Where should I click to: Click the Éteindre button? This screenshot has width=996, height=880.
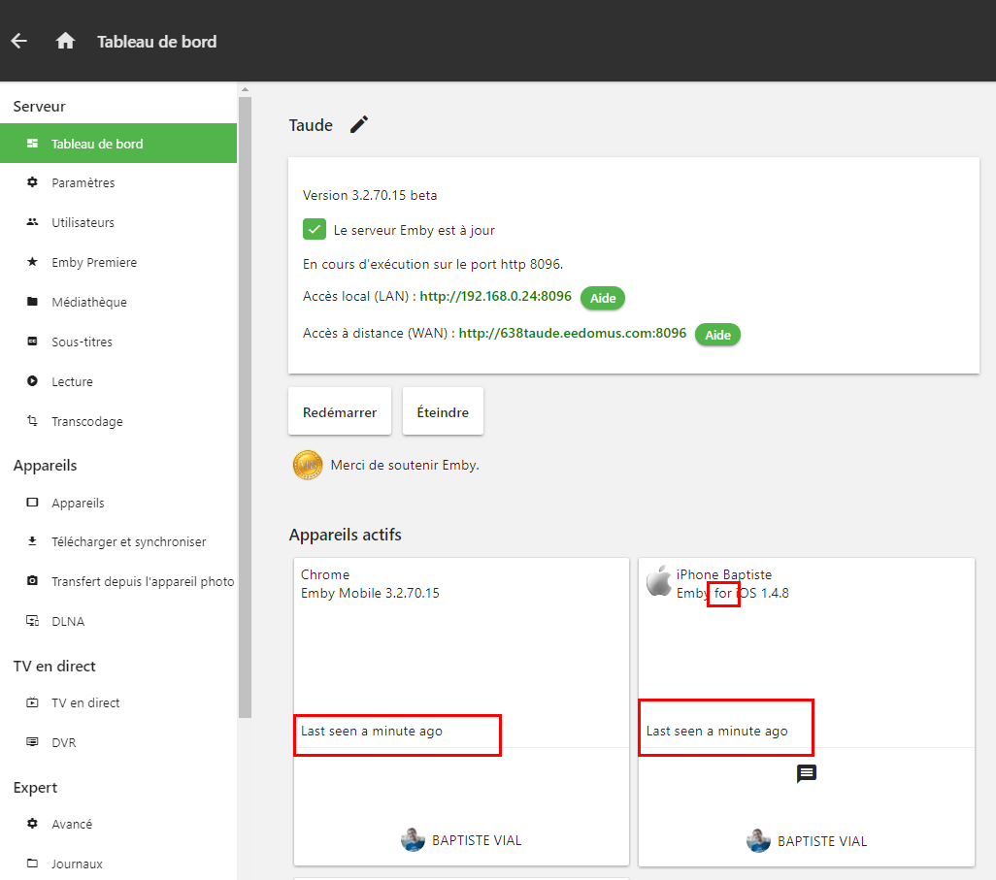(x=443, y=411)
